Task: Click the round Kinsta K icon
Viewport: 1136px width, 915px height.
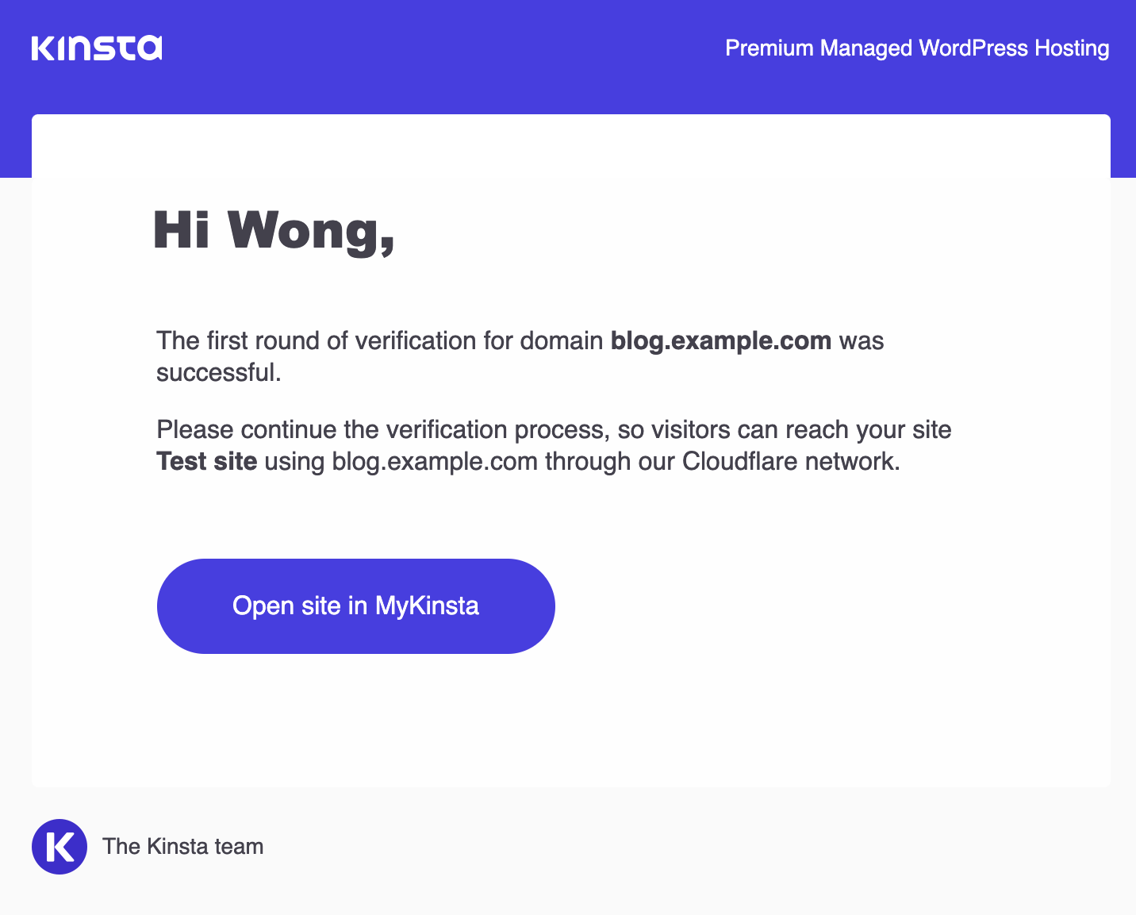Action: point(59,847)
